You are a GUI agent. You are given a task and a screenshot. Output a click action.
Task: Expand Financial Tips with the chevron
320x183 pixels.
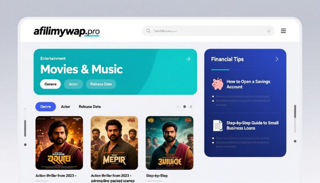[277, 59]
